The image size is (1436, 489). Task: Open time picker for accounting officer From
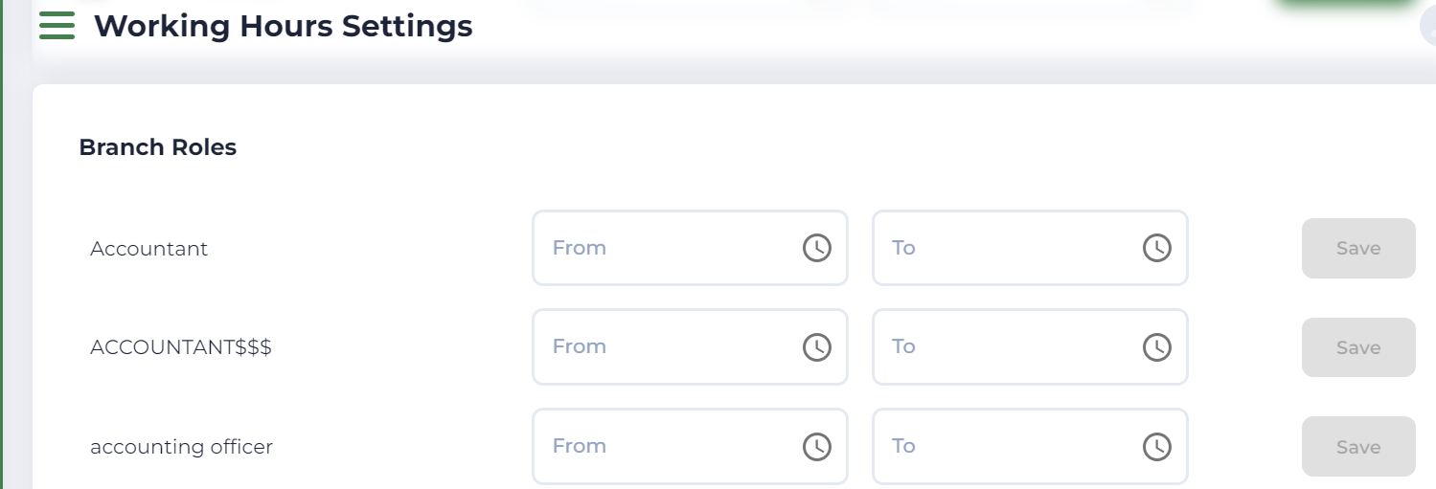(816, 446)
